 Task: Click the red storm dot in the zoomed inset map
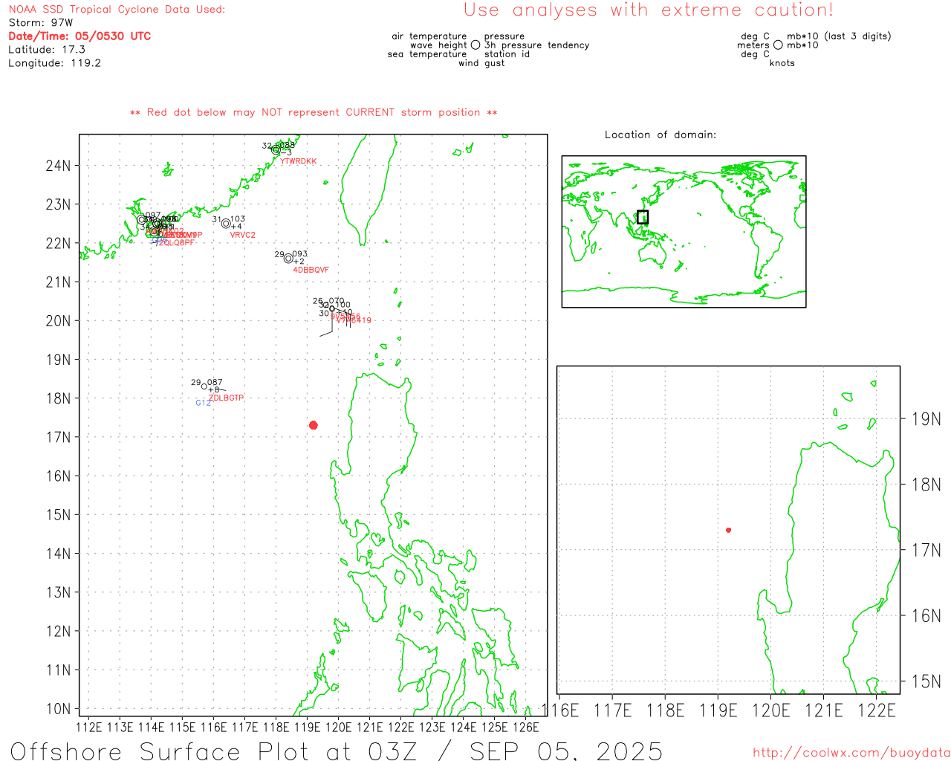[x=728, y=530]
